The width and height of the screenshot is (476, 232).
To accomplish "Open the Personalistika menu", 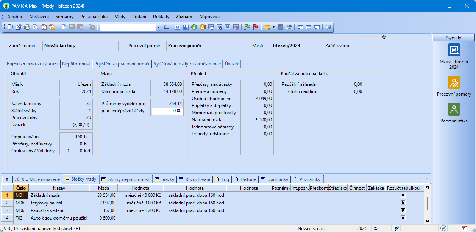I will (94, 17).
